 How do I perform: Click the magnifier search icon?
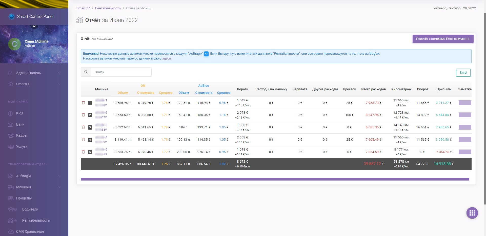point(86,72)
